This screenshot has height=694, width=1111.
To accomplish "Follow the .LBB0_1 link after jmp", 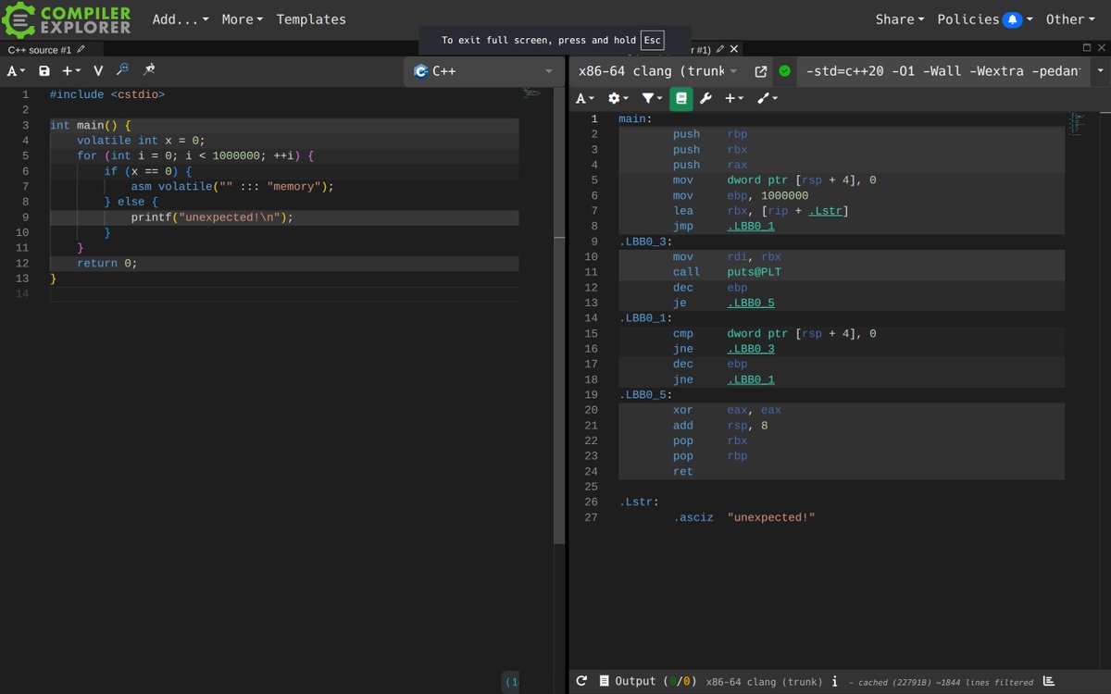I will (751, 226).
